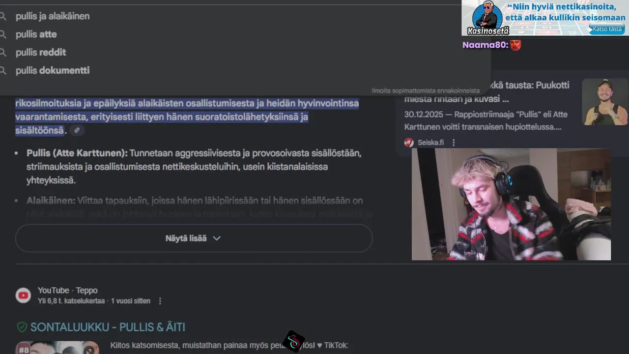This screenshot has width=629, height=354.
Task: Click green shield icon beside SONTALUUKKU title
Action: click(x=22, y=327)
